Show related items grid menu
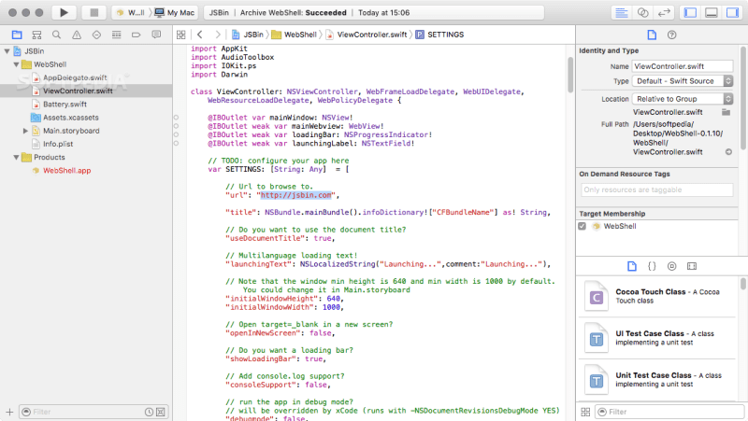This screenshot has width=748, height=421. point(180,35)
